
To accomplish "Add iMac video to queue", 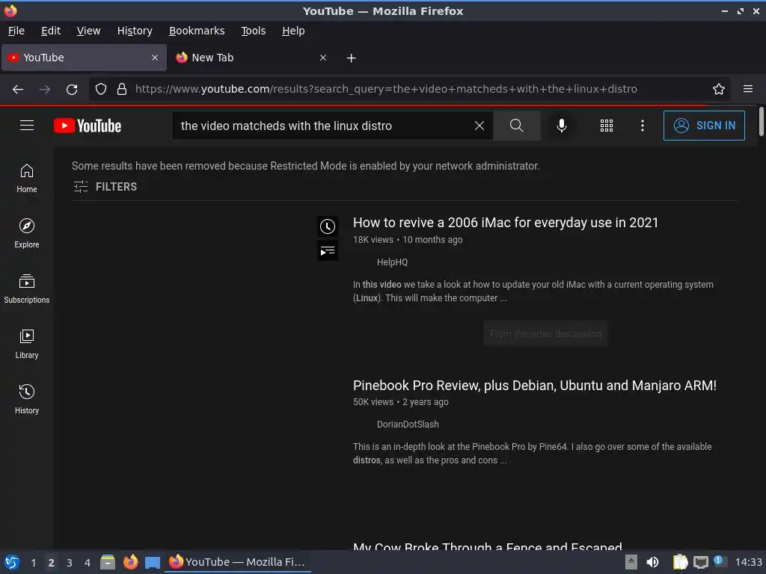I will pyautogui.click(x=328, y=251).
